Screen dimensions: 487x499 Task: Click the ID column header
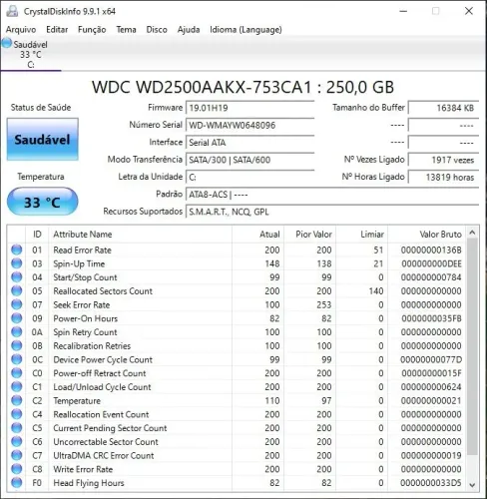[37, 235]
